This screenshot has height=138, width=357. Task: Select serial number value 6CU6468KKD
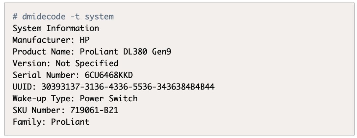point(109,75)
